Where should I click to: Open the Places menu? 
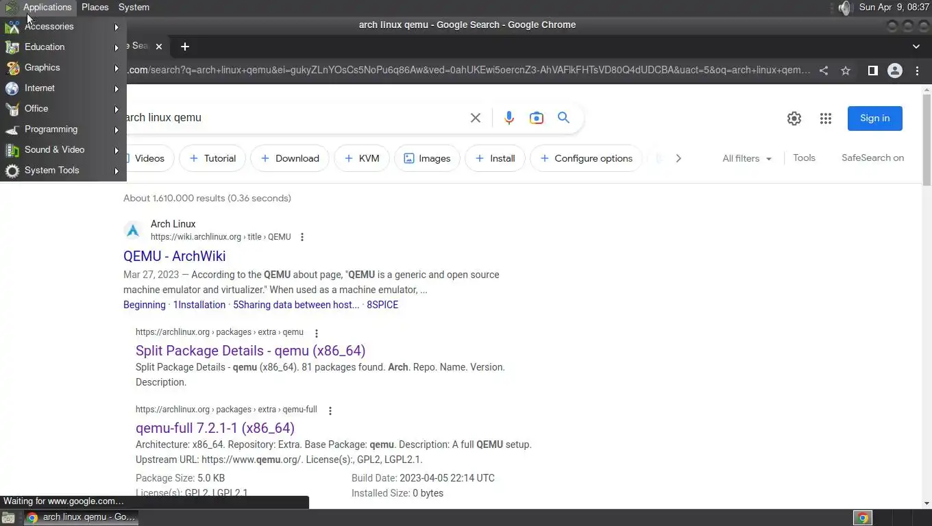[x=95, y=8]
